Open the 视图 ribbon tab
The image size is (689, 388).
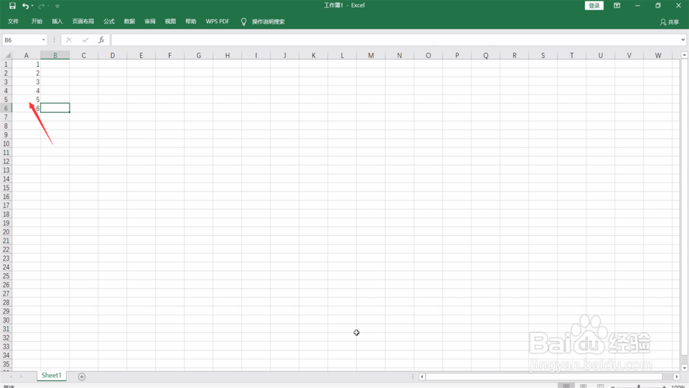pyautogui.click(x=170, y=21)
